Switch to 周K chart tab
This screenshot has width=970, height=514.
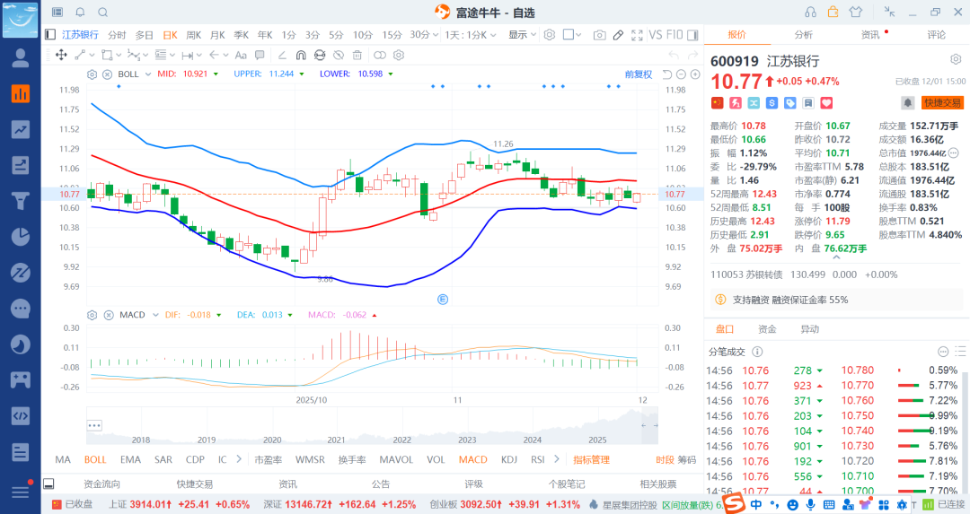(x=194, y=35)
